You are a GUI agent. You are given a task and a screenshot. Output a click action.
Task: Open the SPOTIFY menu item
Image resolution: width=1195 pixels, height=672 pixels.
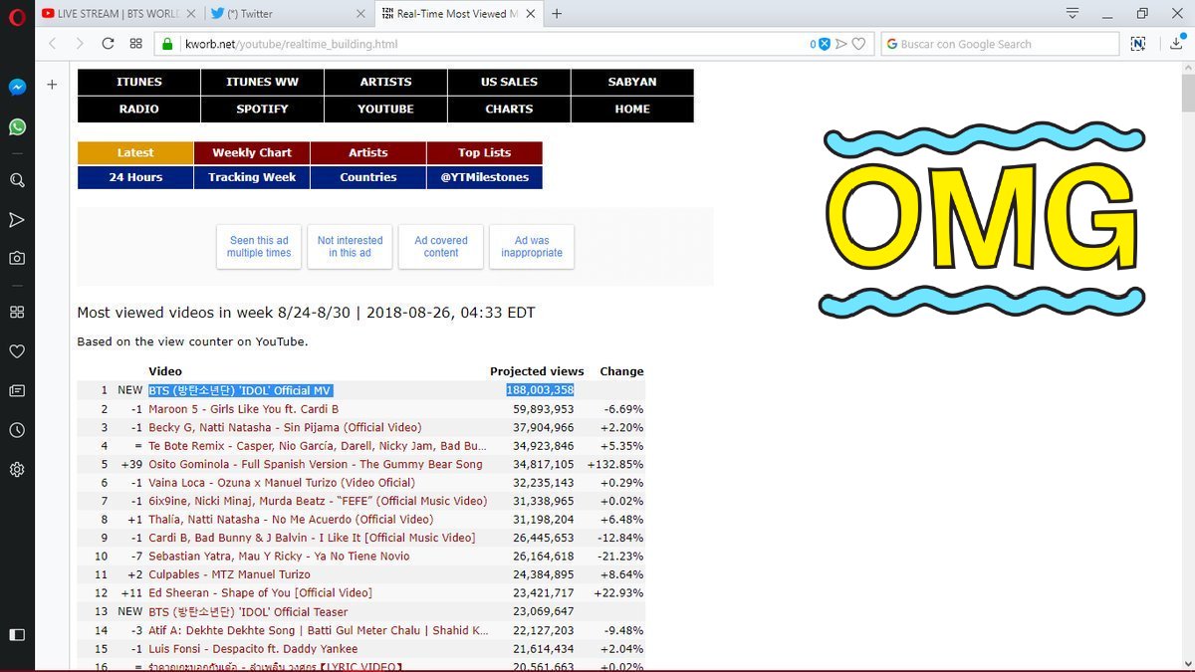pyautogui.click(x=262, y=109)
